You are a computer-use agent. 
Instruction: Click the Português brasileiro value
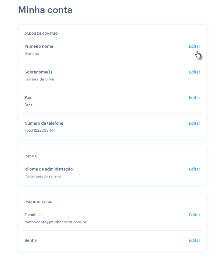[x=43, y=176]
